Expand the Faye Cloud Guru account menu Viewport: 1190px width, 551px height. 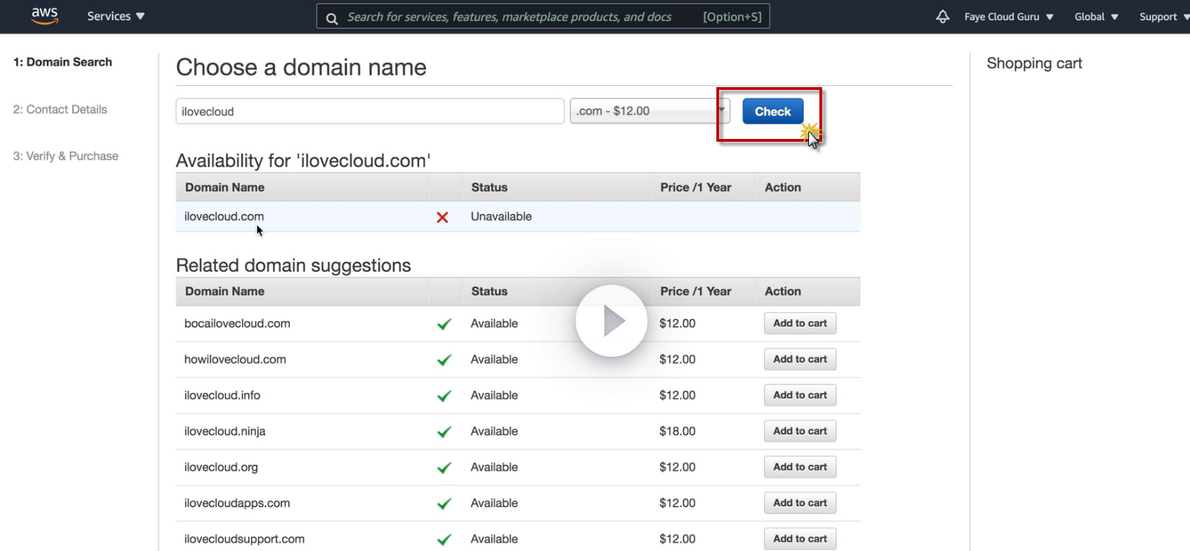click(1008, 17)
